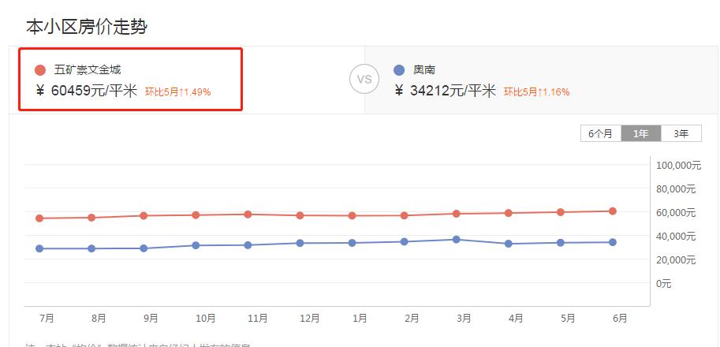The height and width of the screenshot is (347, 720).
Task: Click the blue data point for 10月
Action: pyautogui.click(x=196, y=245)
